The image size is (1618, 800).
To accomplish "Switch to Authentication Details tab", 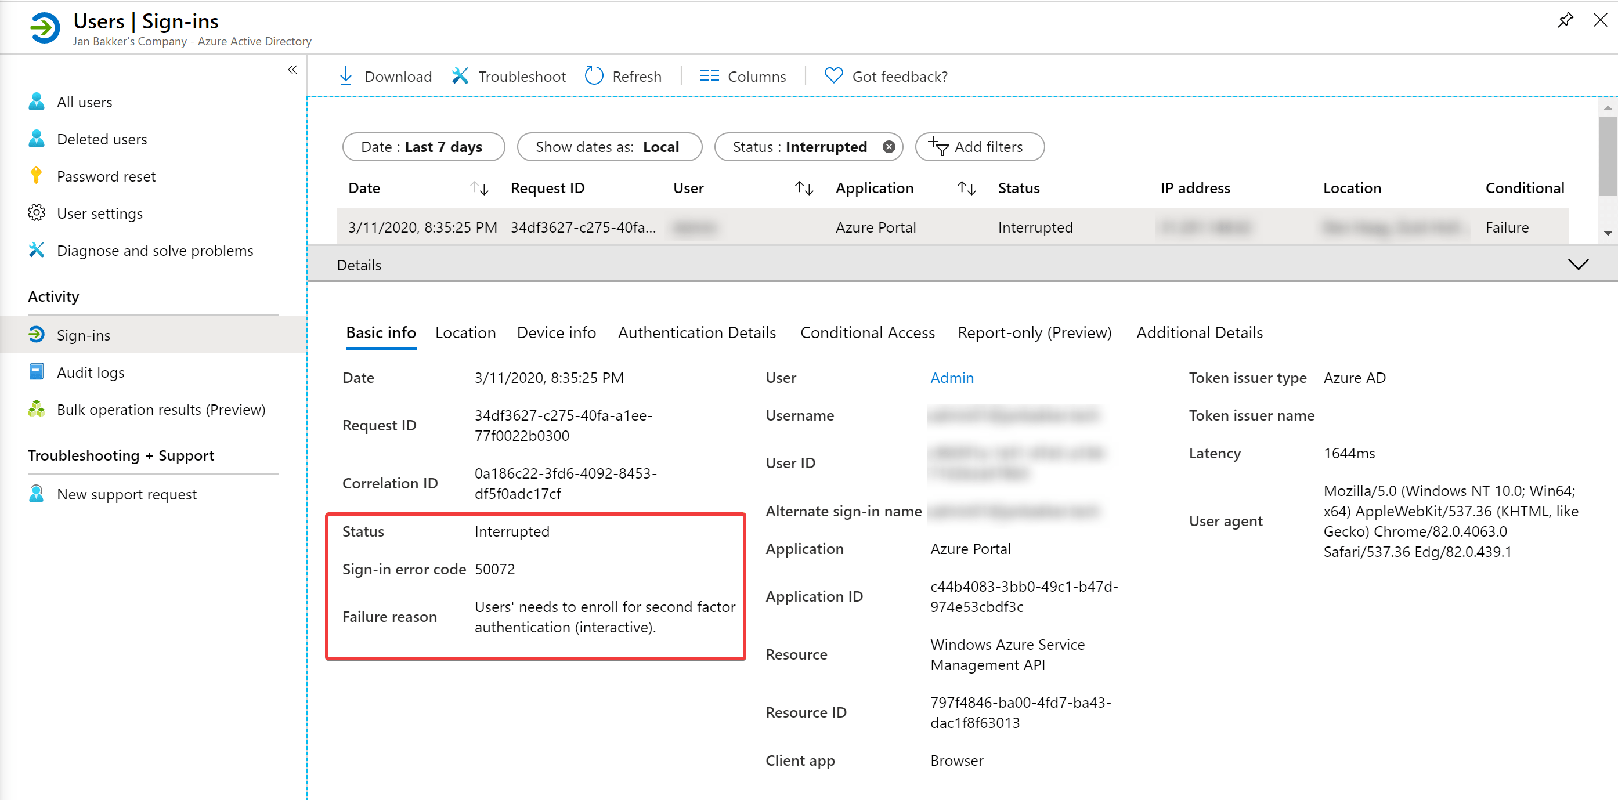I will pos(696,333).
